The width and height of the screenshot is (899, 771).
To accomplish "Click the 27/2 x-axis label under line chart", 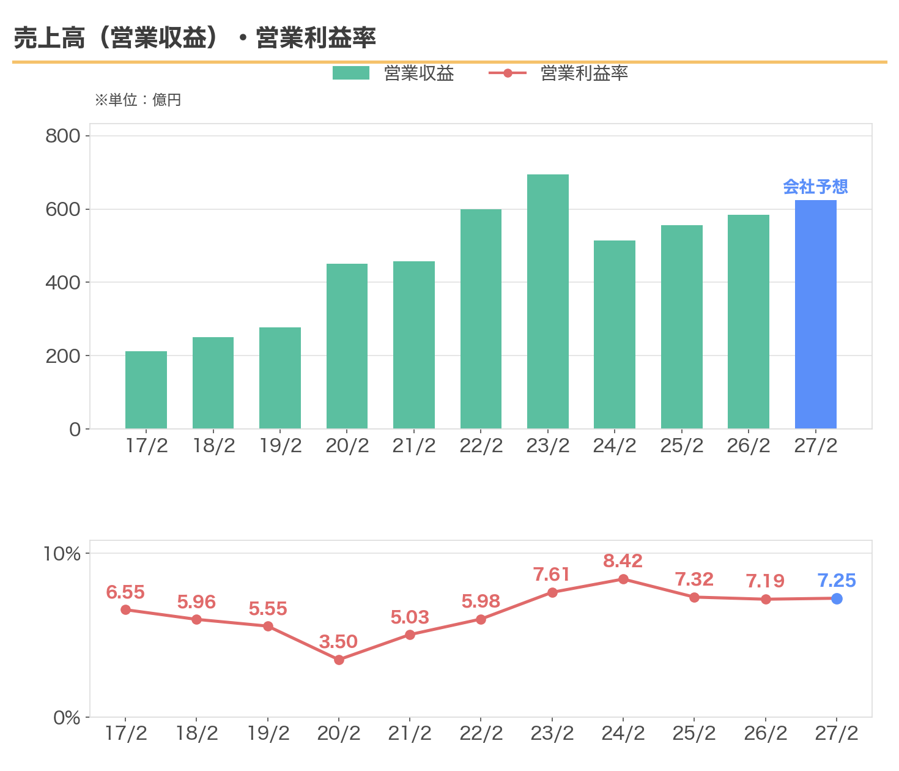I will coord(837,733).
